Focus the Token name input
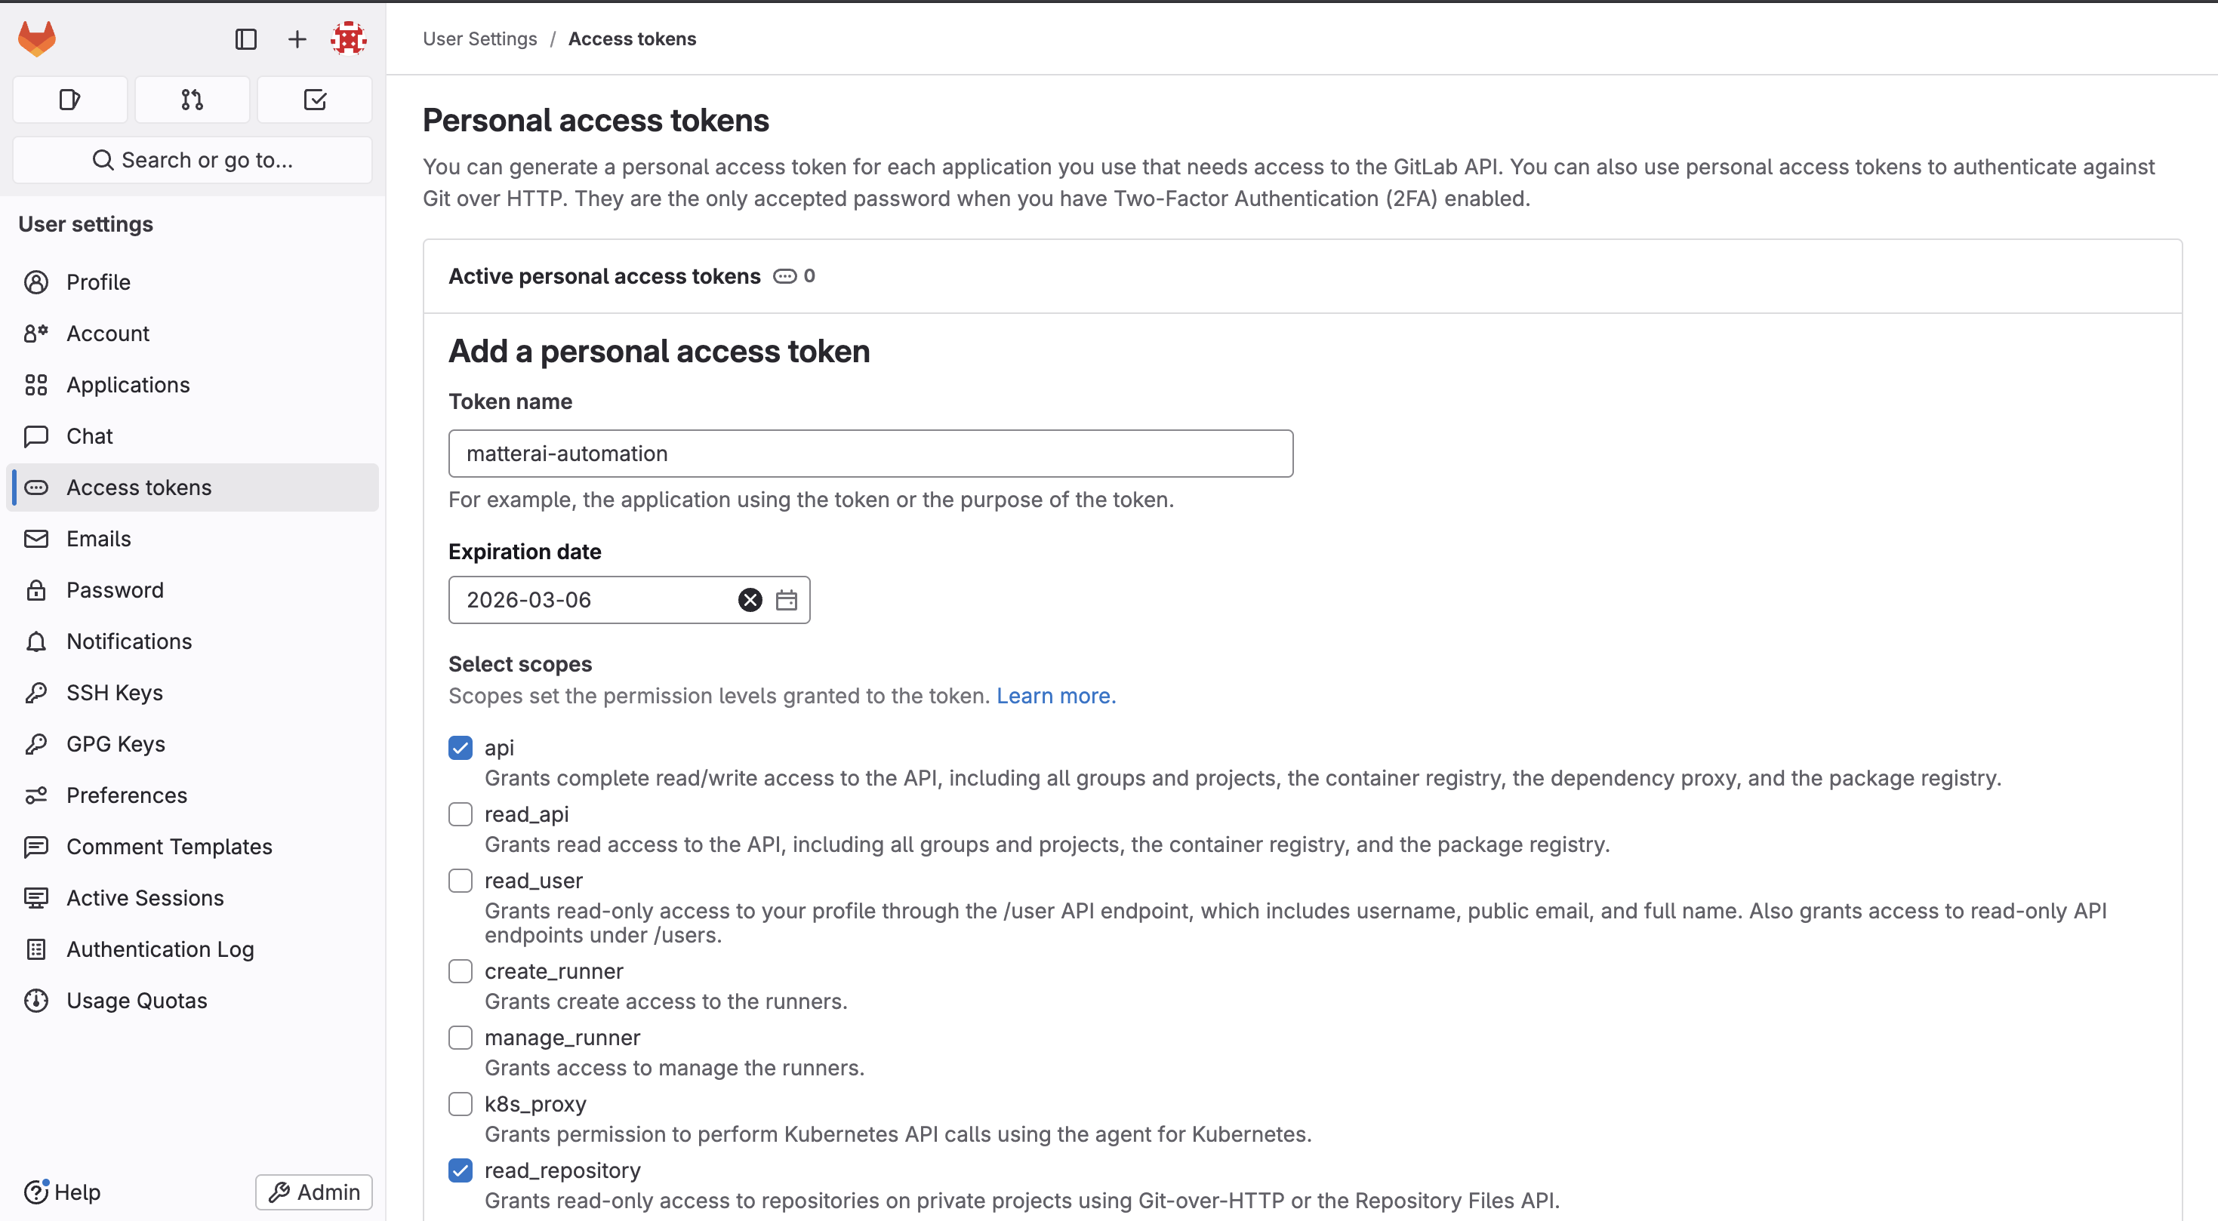The height and width of the screenshot is (1221, 2218). click(870, 454)
